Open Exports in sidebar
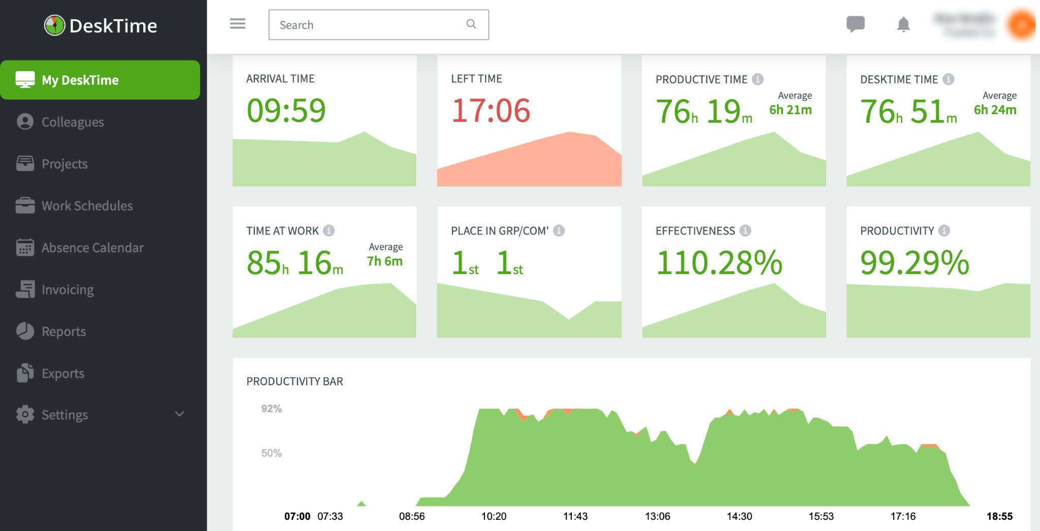This screenshot has width=1040, height=531. pos(63,373)
